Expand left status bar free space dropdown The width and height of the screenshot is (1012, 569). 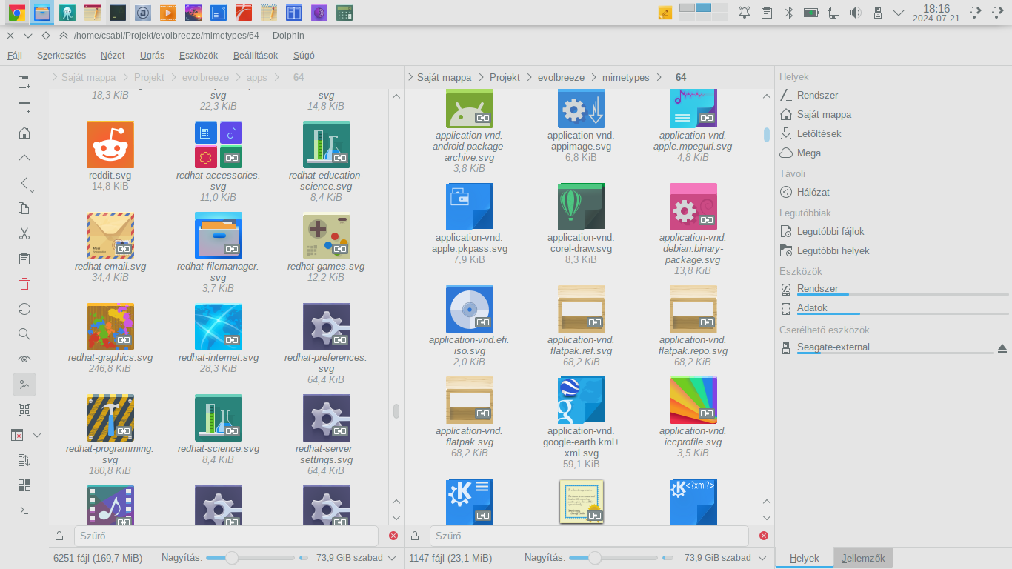(393, 558)
